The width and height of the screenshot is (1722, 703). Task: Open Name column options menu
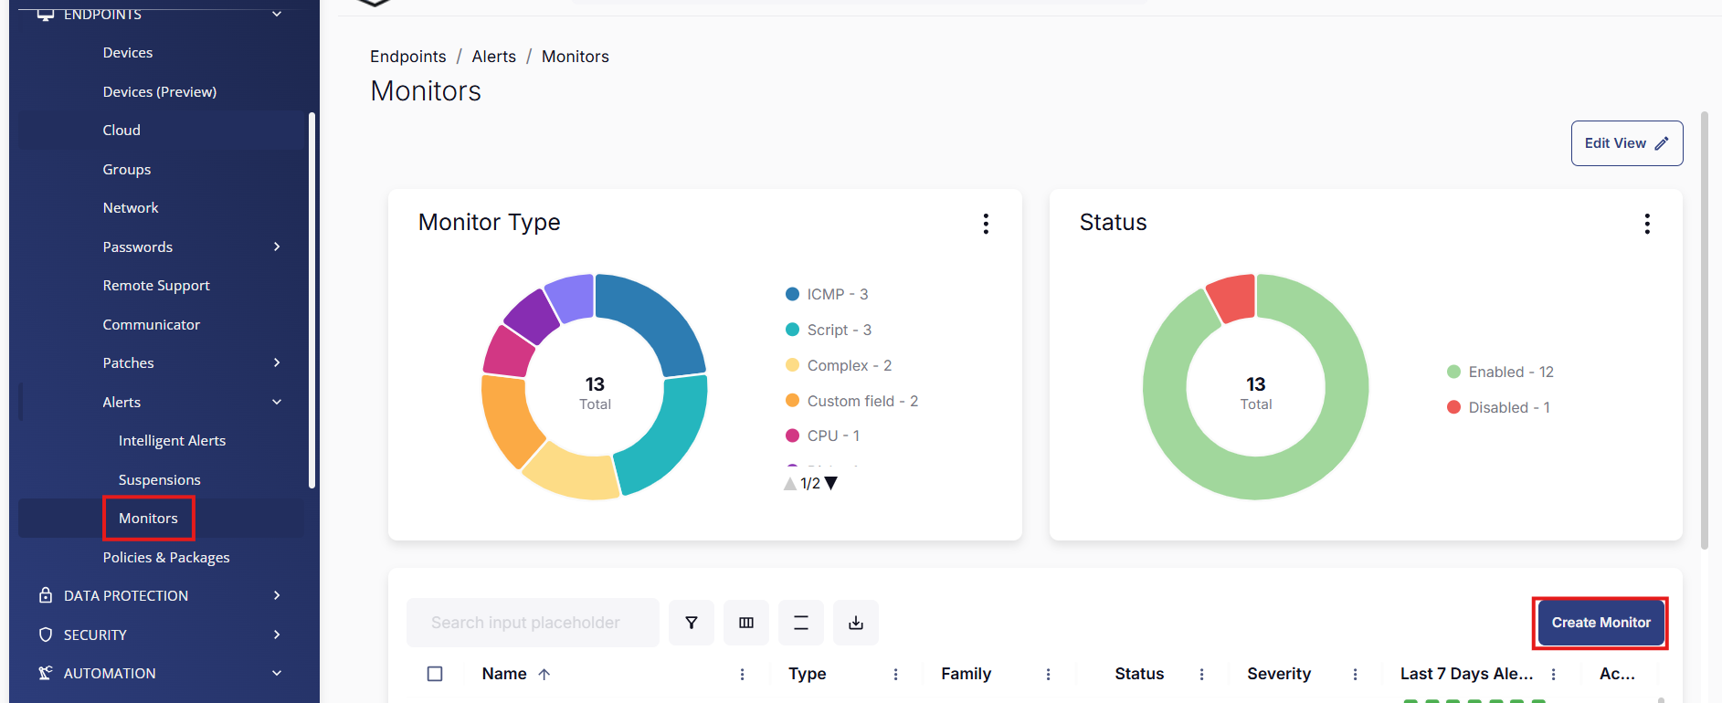point(742,674)
